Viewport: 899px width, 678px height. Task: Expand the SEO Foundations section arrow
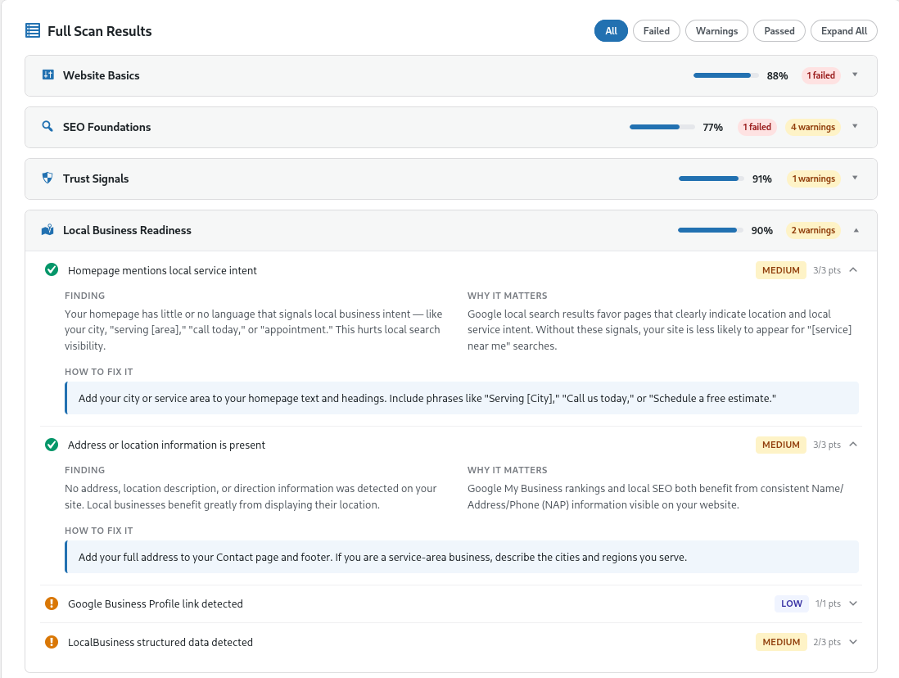pos(855,126)
